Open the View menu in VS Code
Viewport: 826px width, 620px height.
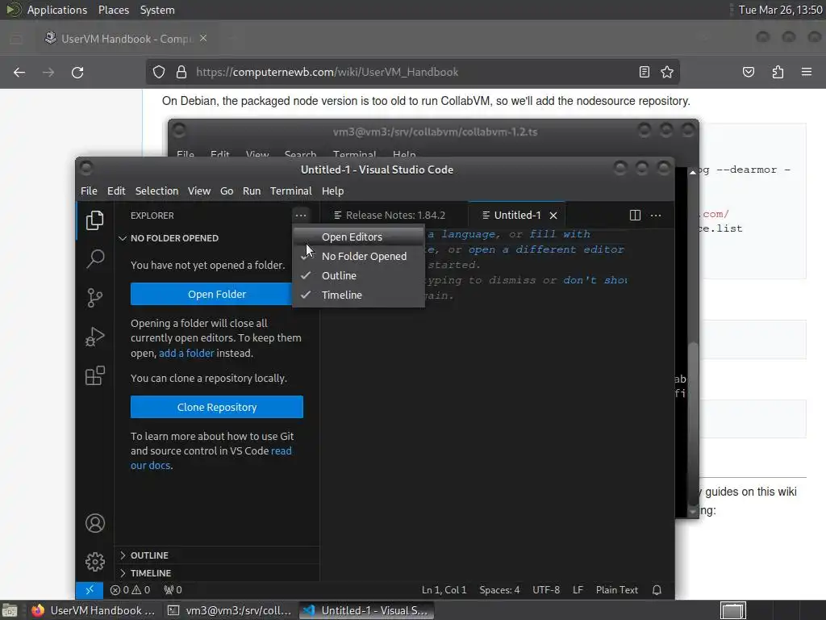click(199, 191)
